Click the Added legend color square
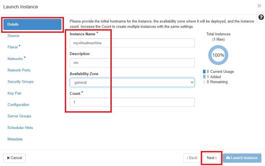The width and height of the screenshot is (265, 166). point(204,77)
